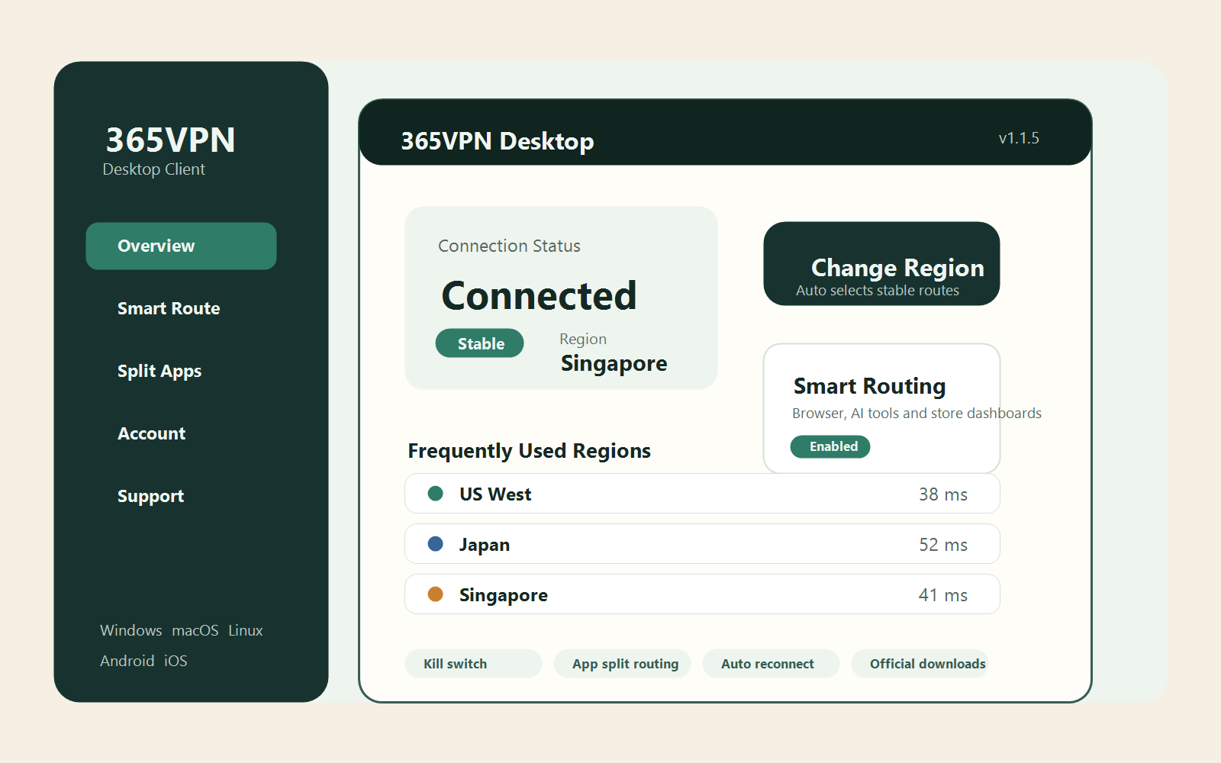
Task: Expand the Singapore region entry
Action: tap(702, 594)
